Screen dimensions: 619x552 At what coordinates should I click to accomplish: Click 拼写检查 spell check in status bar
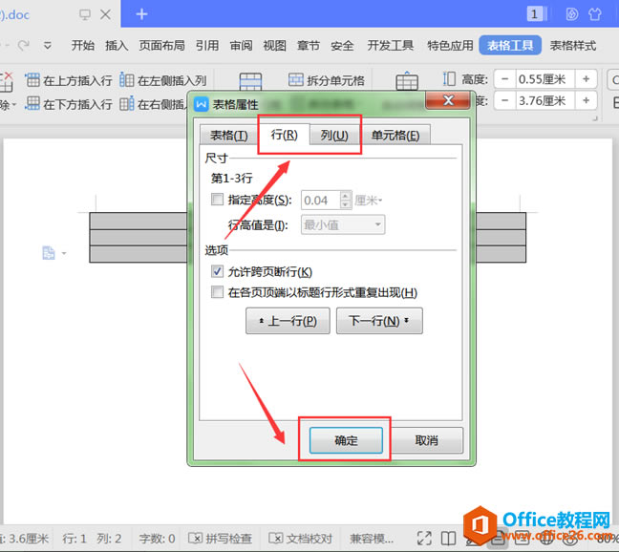pos(220,539)
